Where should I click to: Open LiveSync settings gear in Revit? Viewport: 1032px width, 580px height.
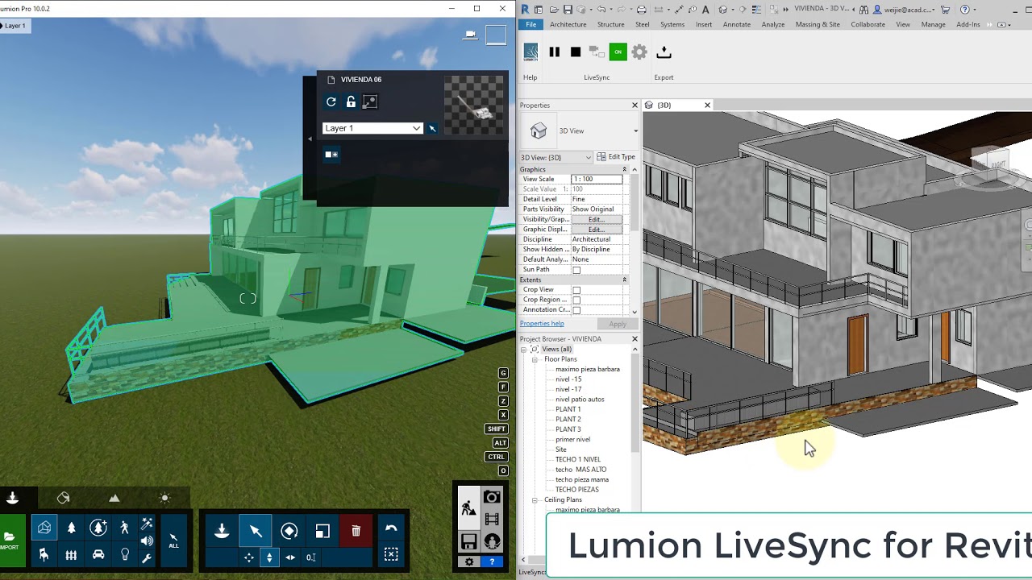(x=639, y=52)
